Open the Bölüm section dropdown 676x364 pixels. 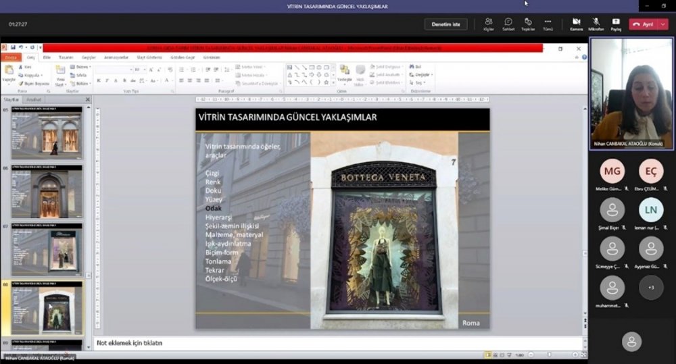(x=80, y=84)
